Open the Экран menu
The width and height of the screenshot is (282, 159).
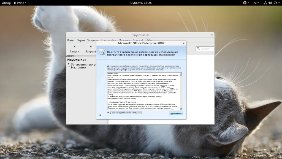[x=81, y=40]
